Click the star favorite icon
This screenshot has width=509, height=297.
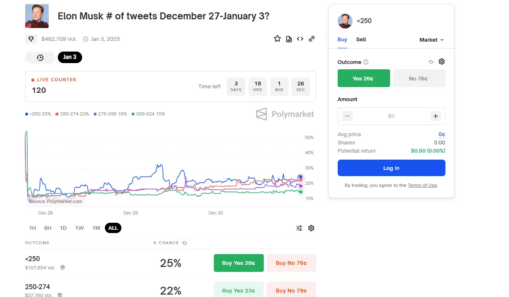click(277, 39)
